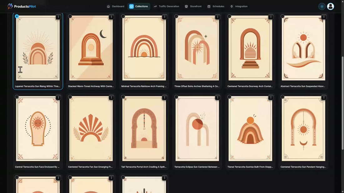Viewport: 344px width, 193px height.
Task: Switch to the Schedules tab
Action: click(216, 6)
